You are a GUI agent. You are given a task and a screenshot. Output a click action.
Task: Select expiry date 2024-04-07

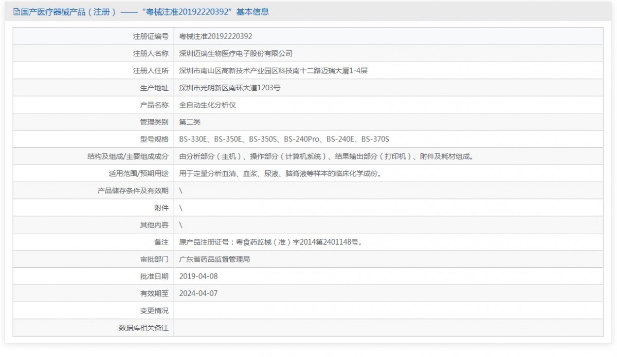click(198, 293)
